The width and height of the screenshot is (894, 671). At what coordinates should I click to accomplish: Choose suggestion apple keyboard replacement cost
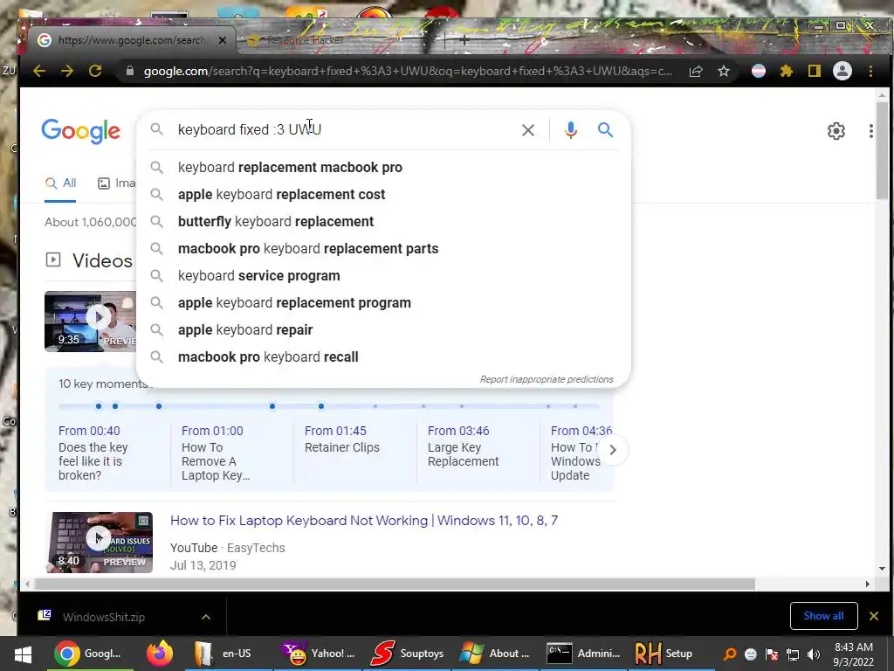click(383, 195)
